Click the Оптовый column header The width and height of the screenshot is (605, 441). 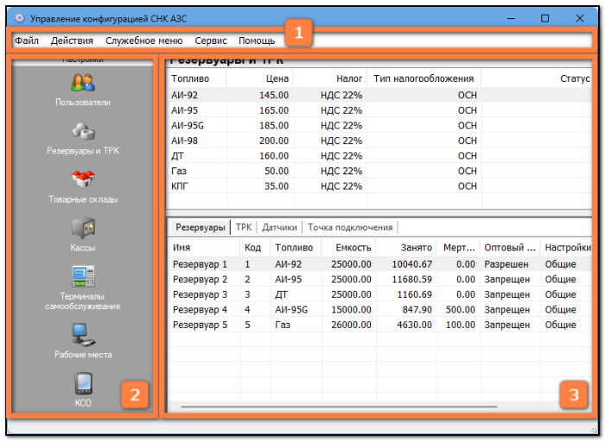click(510, 248)
